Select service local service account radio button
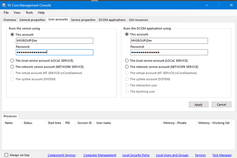The image size is (237, 158). pyautogui.click(x=12, y=61)
